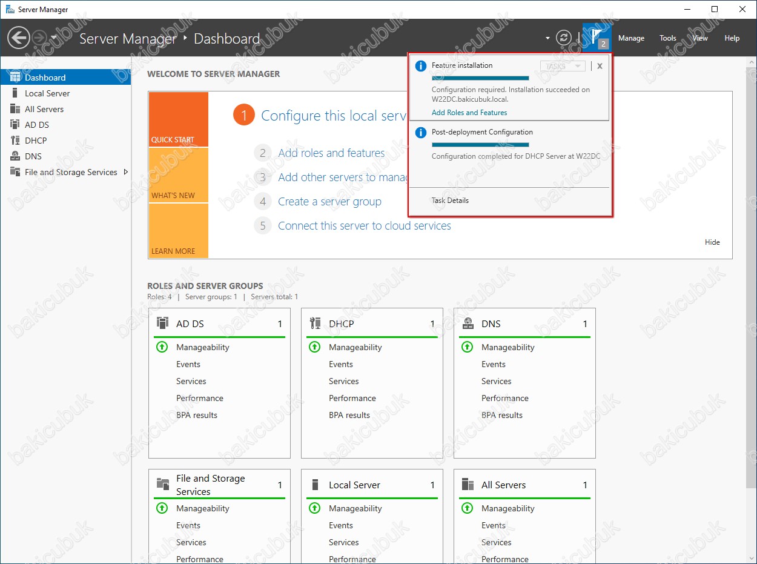
Task: Click File and Storage Services tile icon
Action: click(x=162, y=484)
